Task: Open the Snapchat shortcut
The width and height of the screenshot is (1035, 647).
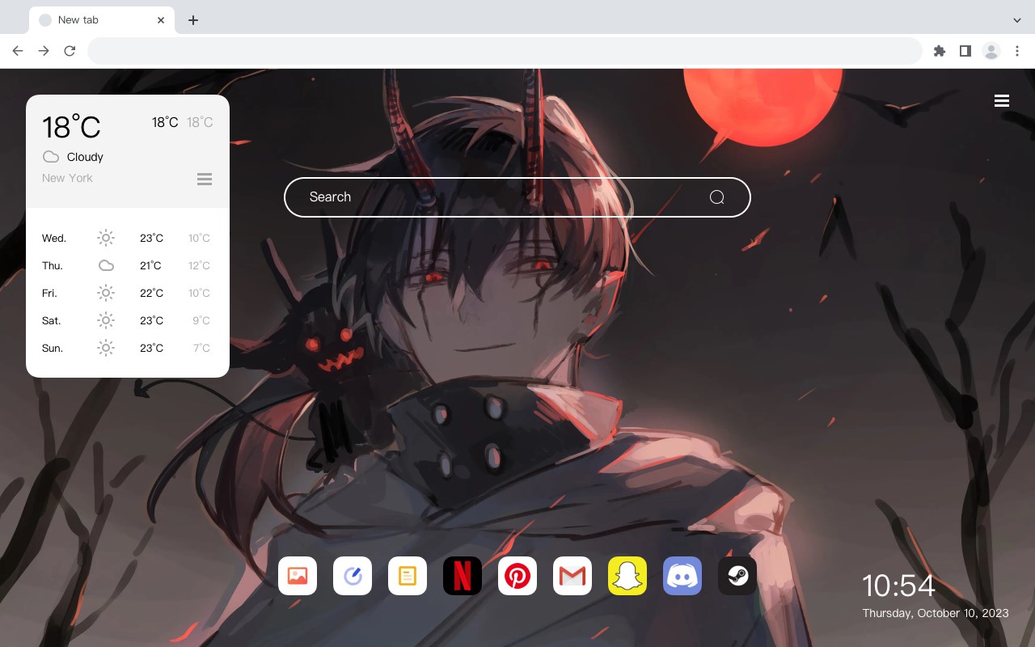Action: point(627,576)
